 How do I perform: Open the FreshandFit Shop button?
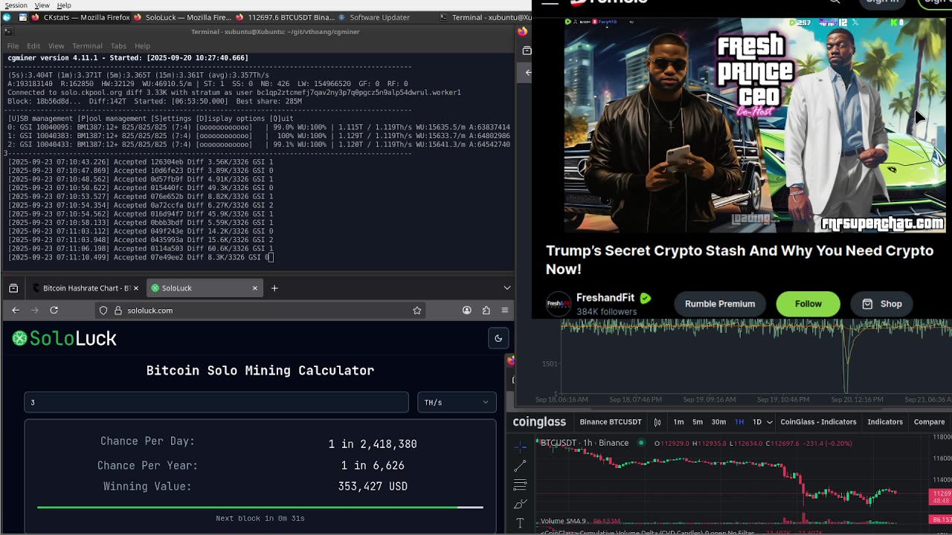click(881, 304)
